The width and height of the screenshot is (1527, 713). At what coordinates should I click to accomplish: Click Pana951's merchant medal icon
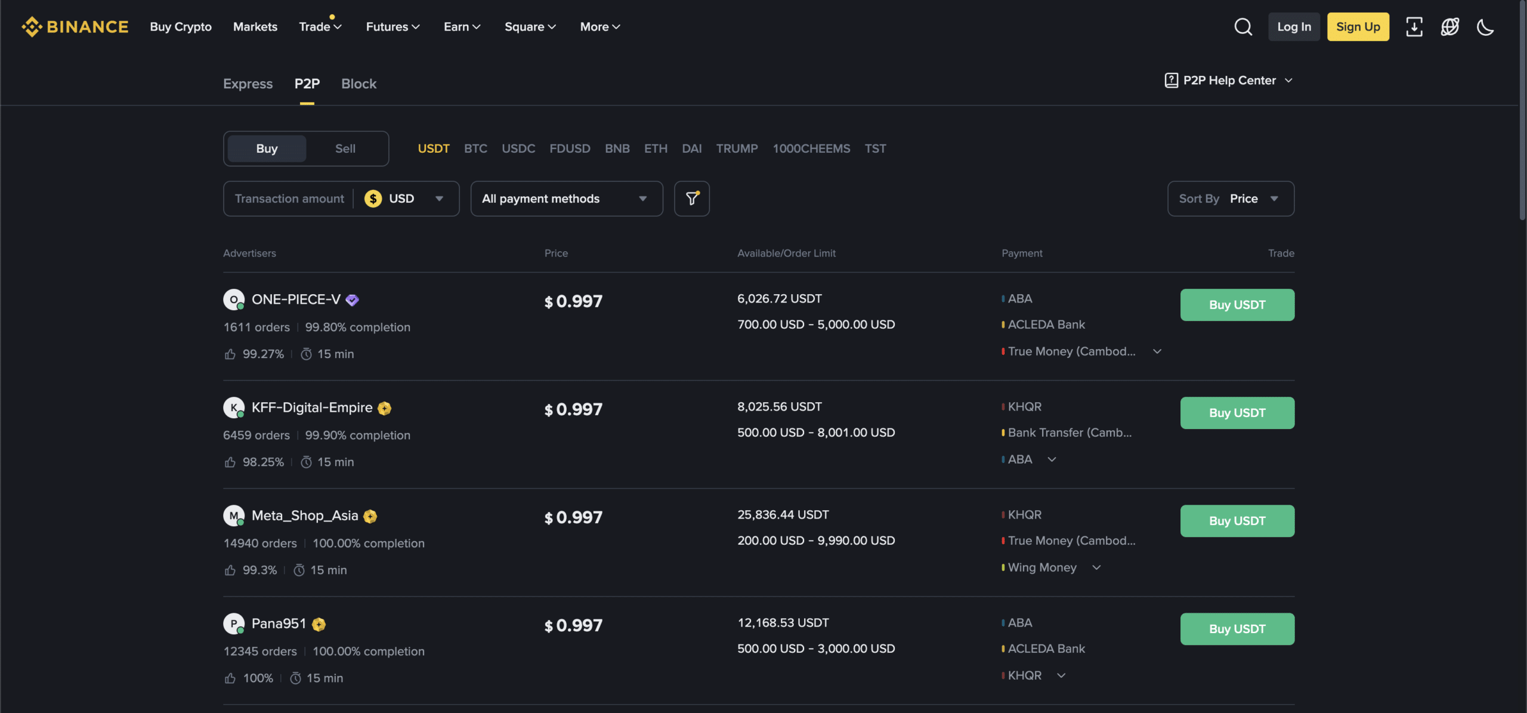pos(319,624)
